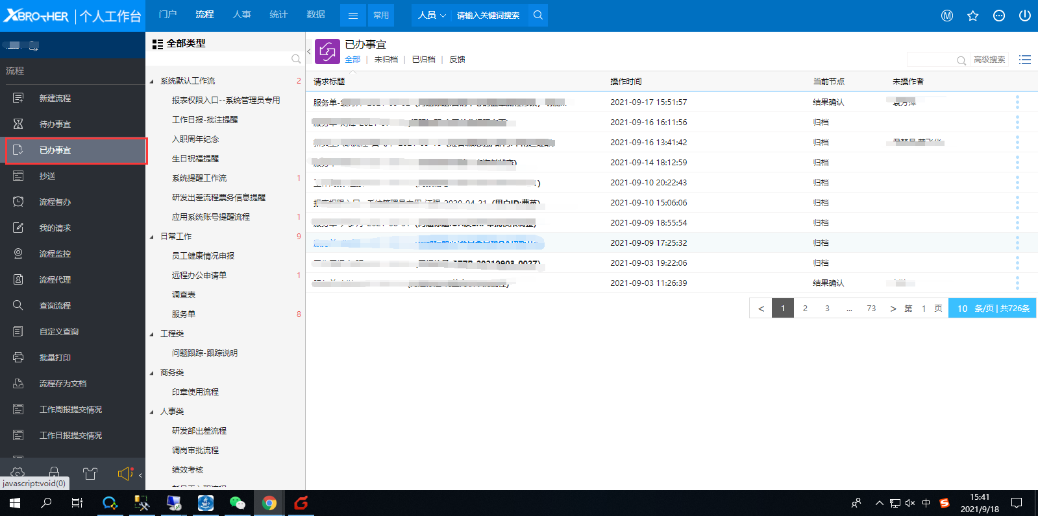Open 待办事宜 in the left sidebar
The image size is (1038, 516).
coord(55,124)
